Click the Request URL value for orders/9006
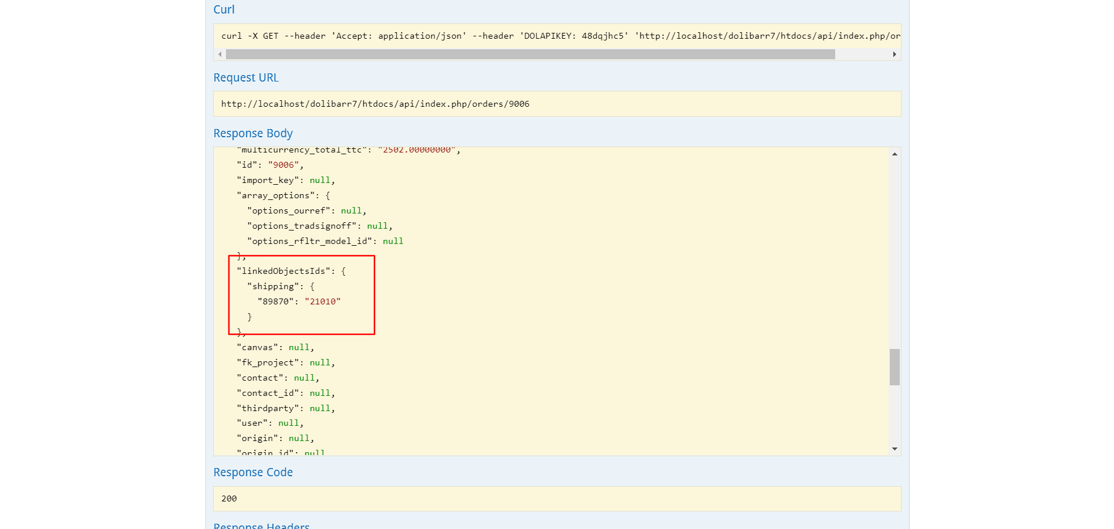This screenshot has width=1114, height=529. (375, 104)
